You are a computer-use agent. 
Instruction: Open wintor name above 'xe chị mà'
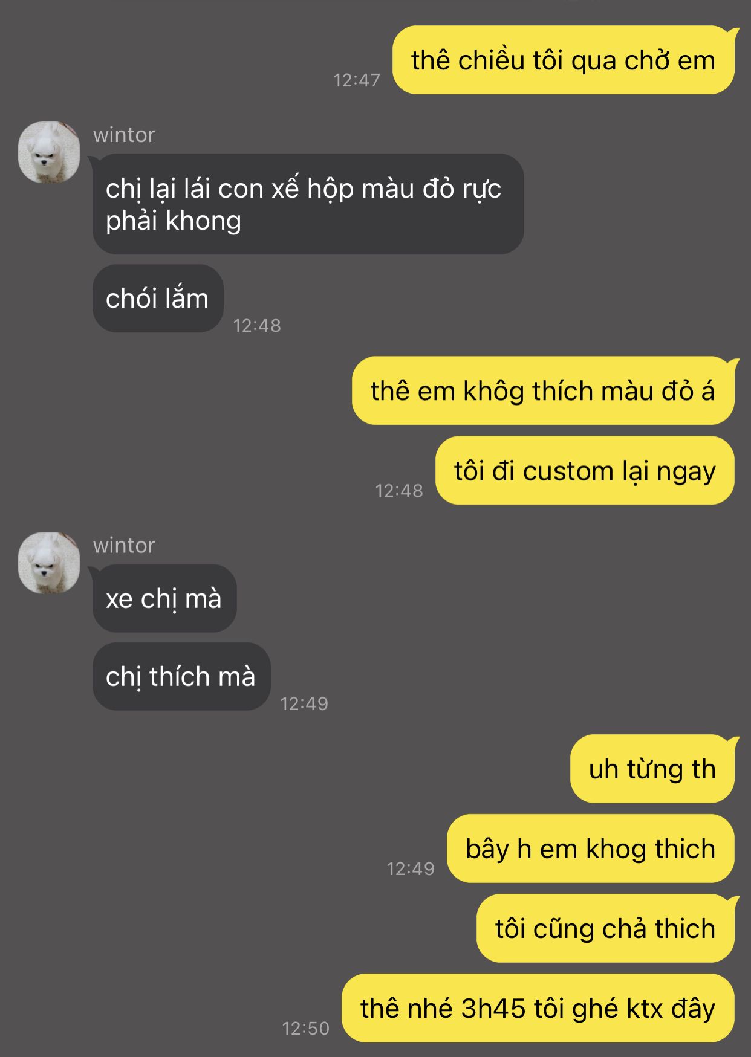click(x=124, y=545)
